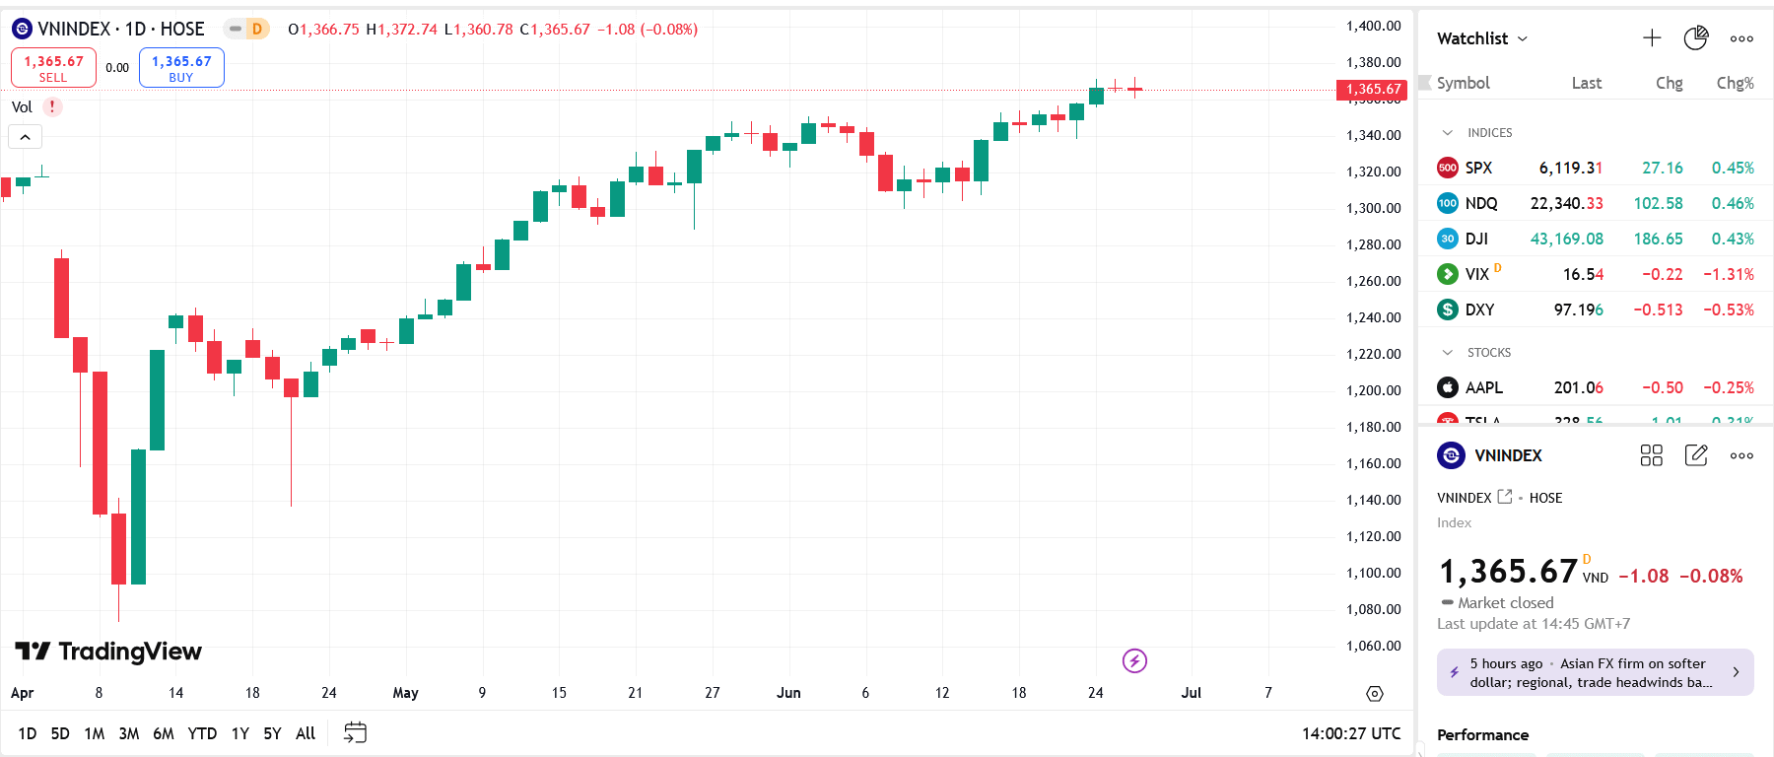Click the add symbol plus icon in Watchlist

coord(1652,38)
